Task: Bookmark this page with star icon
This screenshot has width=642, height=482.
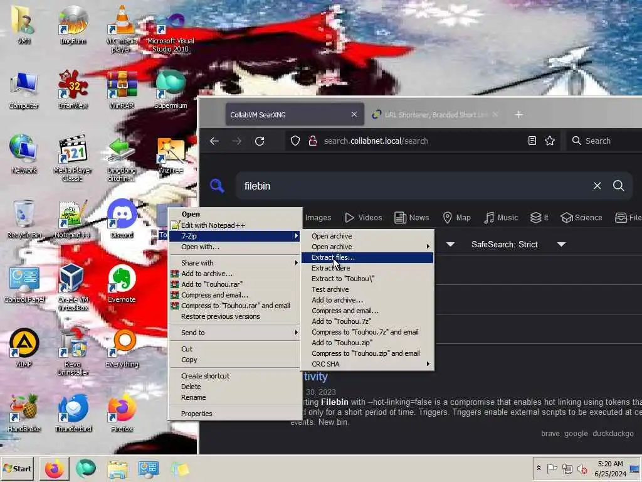Action: 550,141
